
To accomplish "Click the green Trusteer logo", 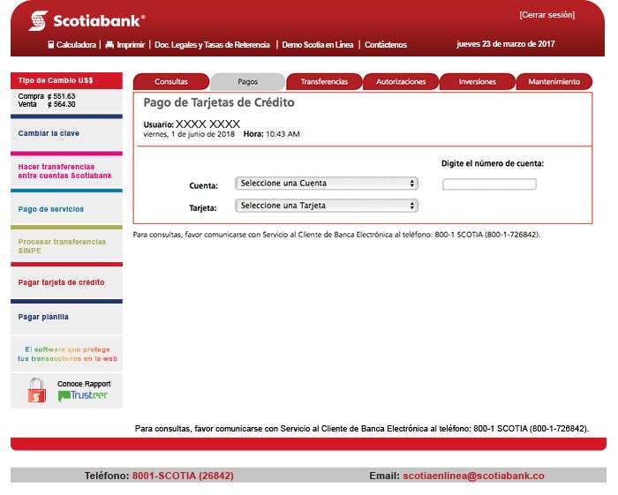I will tap(83, 396).
